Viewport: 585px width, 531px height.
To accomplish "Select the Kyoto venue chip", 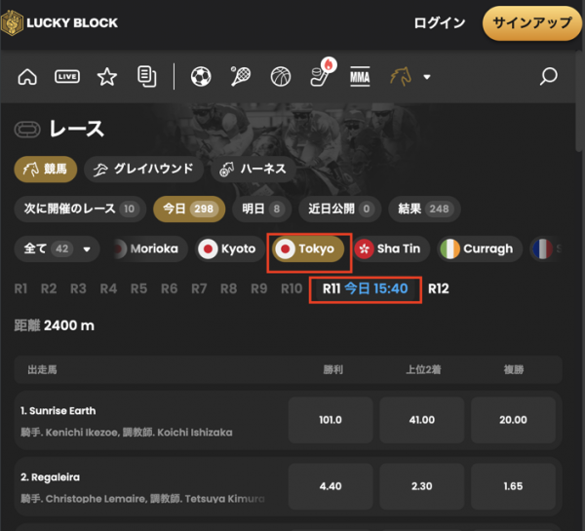I will coord(229,248).
